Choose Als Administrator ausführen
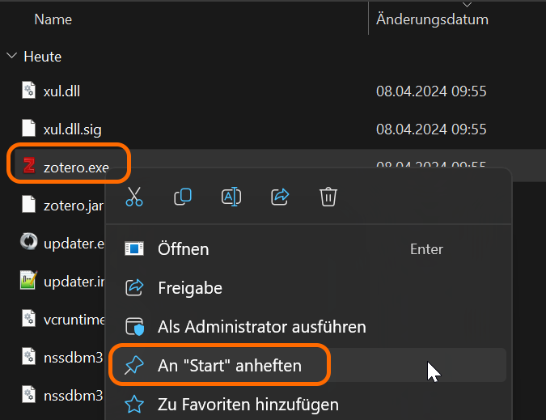Image resolution: width=546 pixels, height=420 pixels. [x=261, y=327]
